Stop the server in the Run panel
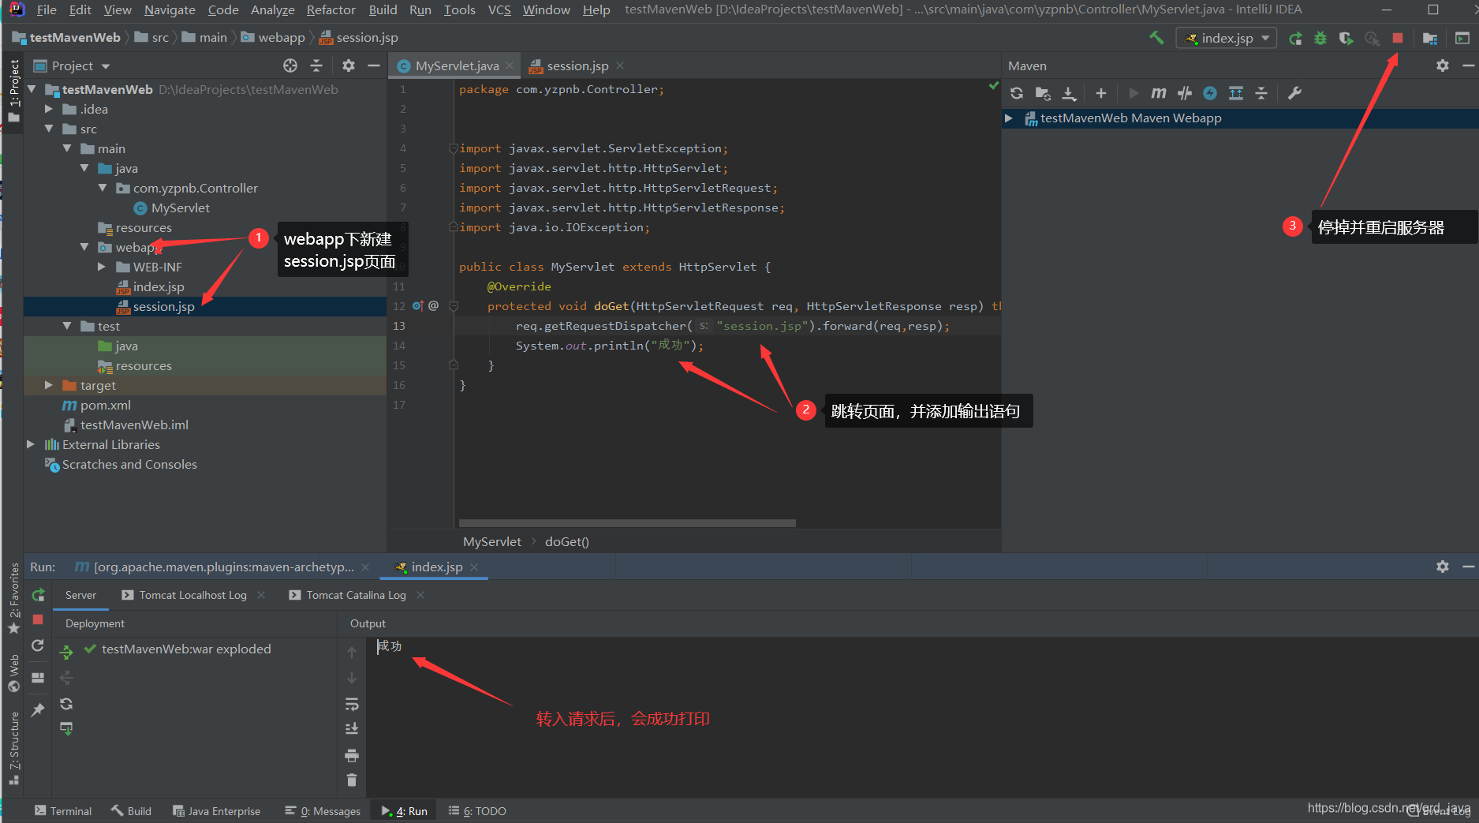Image resolution: width=1479 pixels, height=823 pixels. click(38, 619)
